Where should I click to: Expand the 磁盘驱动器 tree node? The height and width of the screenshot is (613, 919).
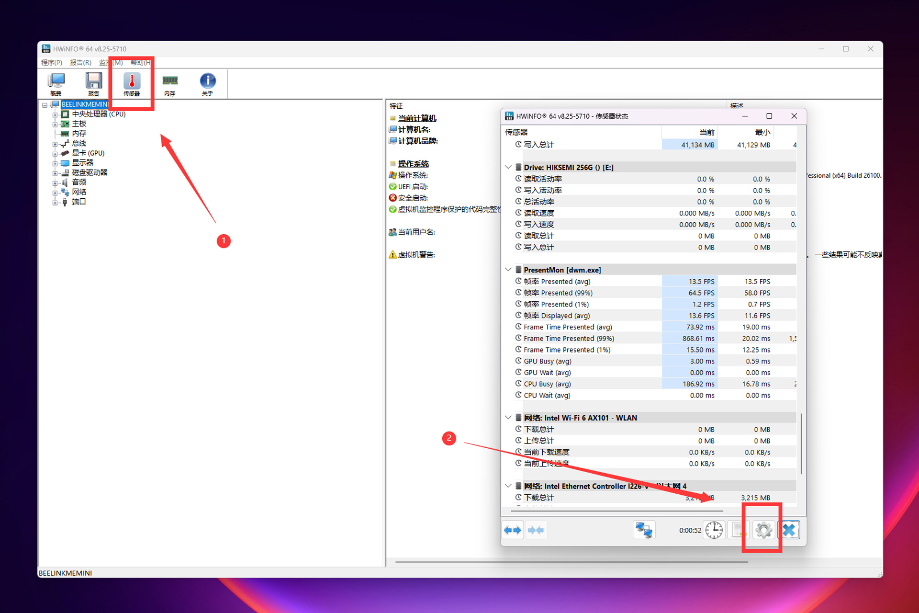[x=55, y=173]
